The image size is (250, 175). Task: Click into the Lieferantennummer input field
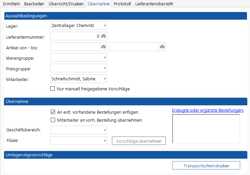click(75, 36)
